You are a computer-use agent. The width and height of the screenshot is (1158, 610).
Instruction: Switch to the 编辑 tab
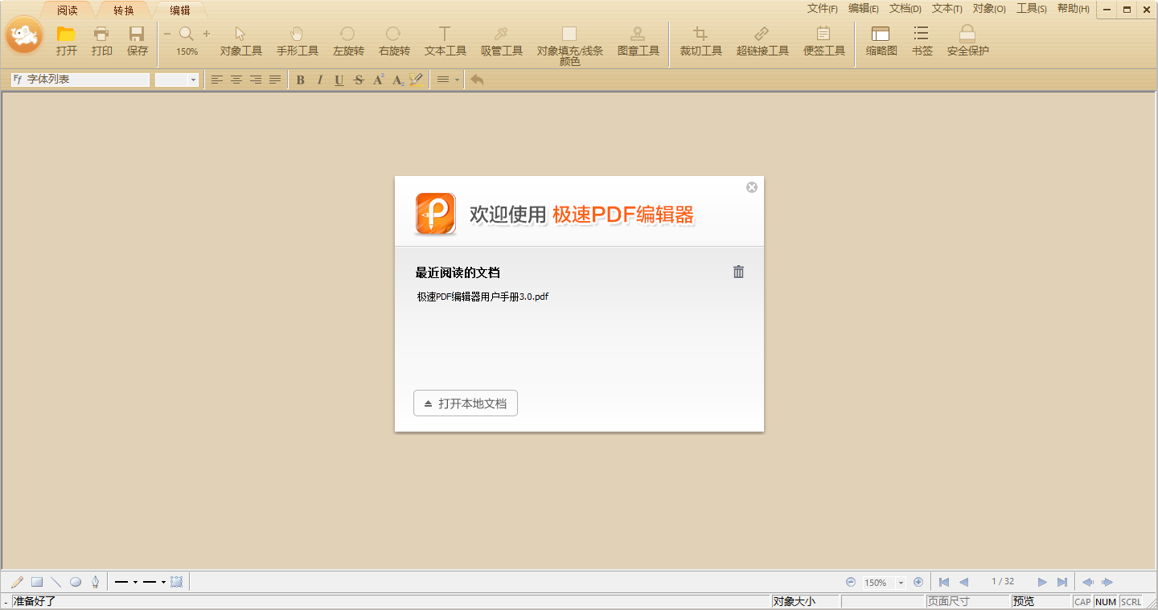point(179,10)
